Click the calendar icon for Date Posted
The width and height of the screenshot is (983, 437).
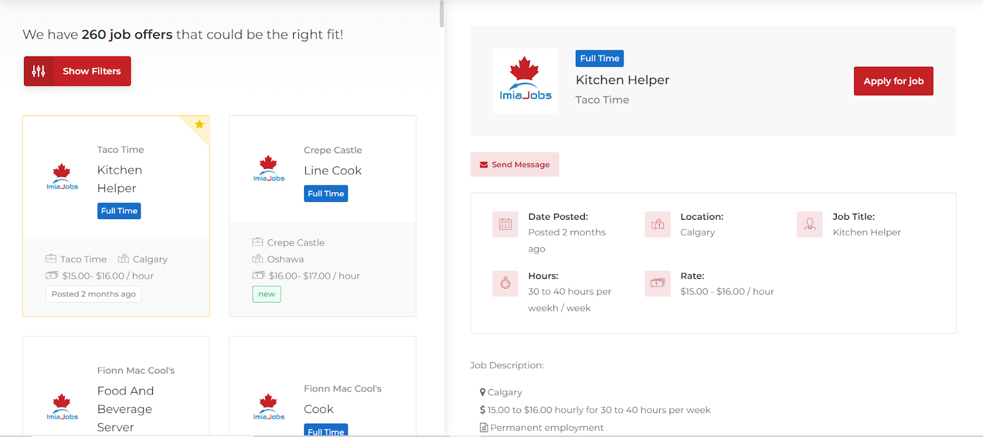505,224
